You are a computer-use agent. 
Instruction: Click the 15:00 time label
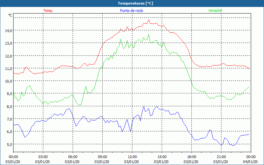162,157
